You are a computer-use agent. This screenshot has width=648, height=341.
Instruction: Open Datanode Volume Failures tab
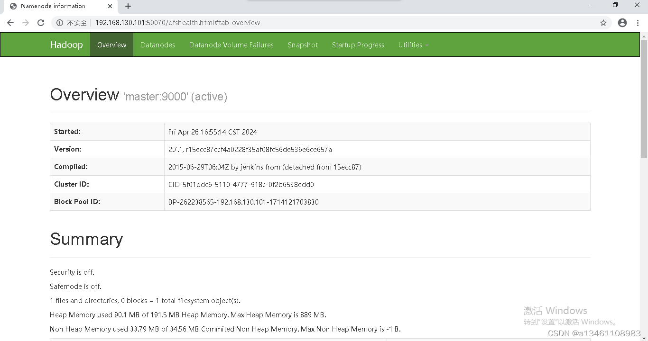coord(231,45)
